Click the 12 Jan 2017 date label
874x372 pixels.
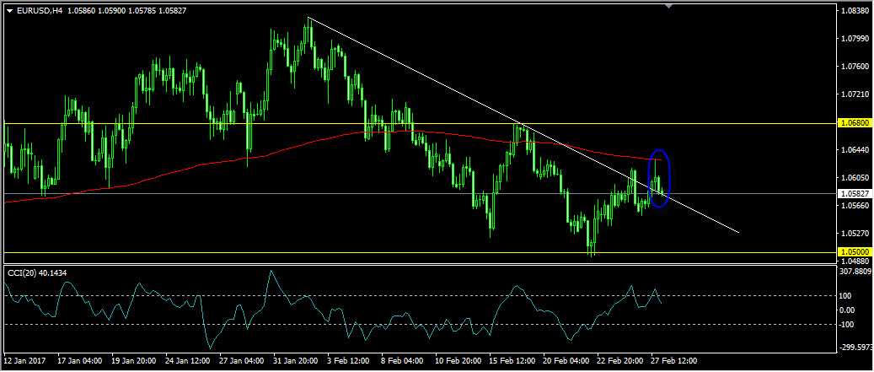coord(24,360)
